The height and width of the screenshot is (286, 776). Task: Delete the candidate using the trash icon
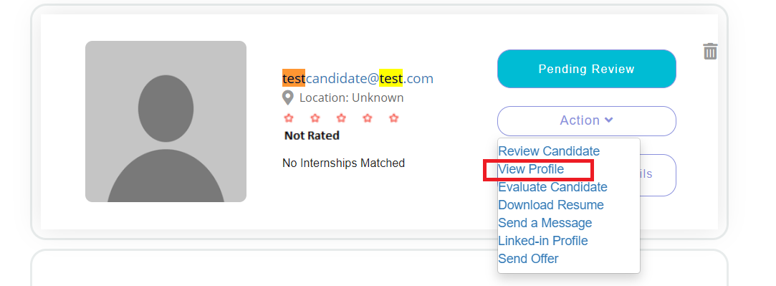click(710, 51)
